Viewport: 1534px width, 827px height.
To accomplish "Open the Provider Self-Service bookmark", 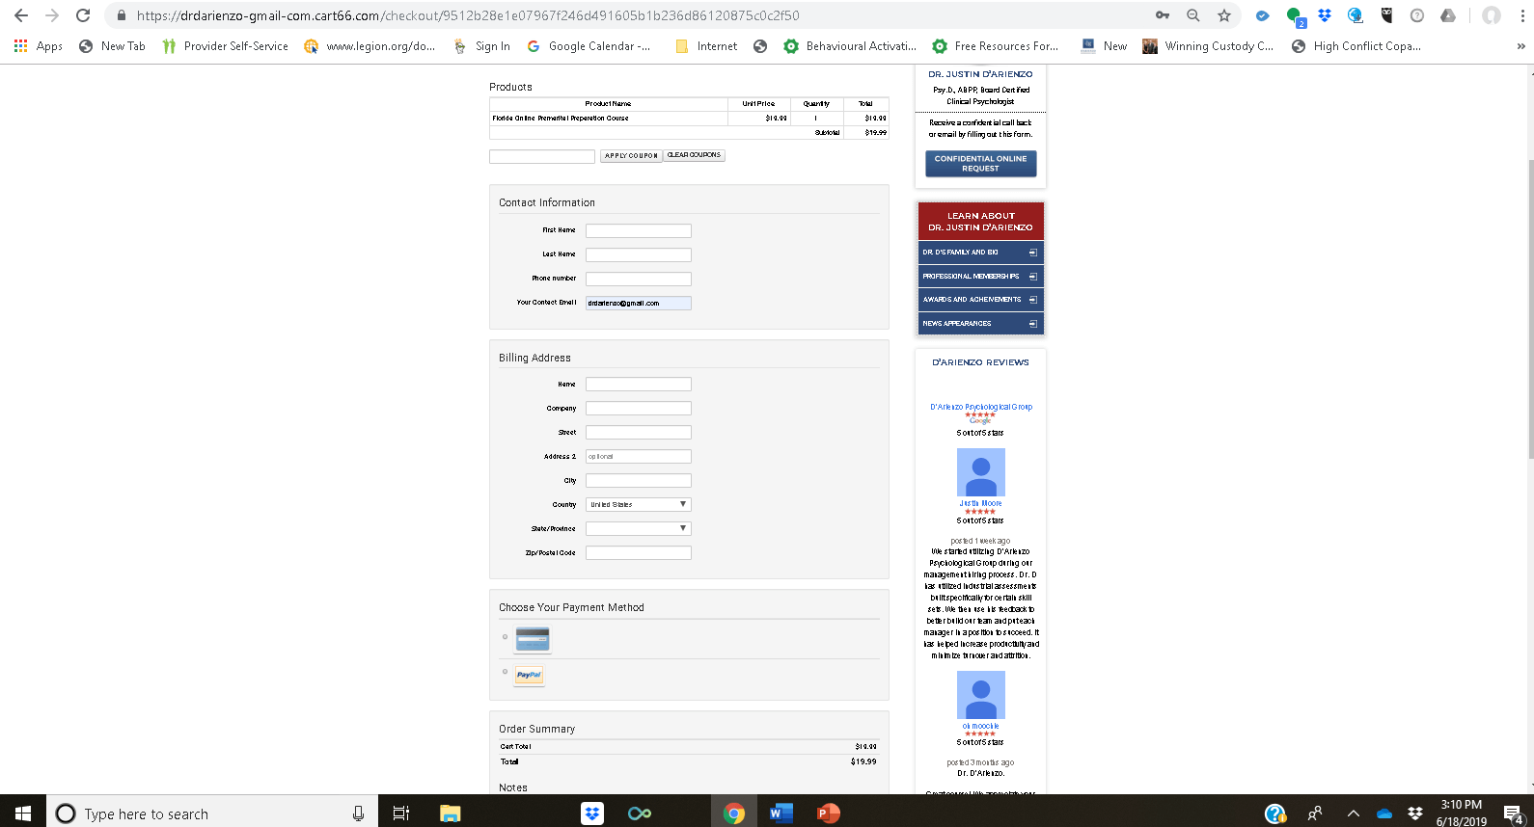I will [x=225, y=46].
